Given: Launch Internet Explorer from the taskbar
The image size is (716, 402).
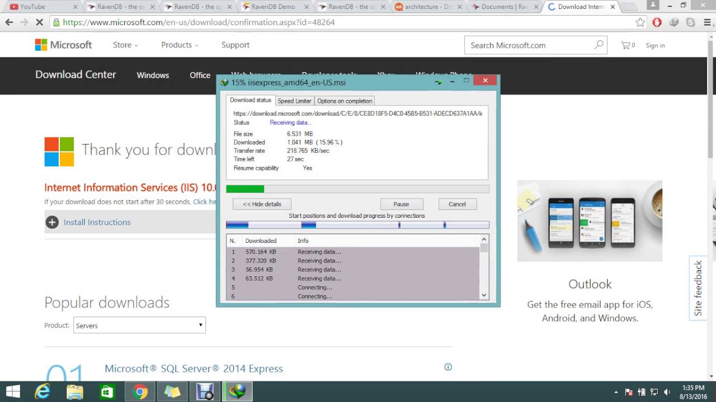Looking at the screenshot, I should pos(43,391).
